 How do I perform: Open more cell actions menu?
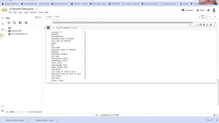(x=214, y=25)
